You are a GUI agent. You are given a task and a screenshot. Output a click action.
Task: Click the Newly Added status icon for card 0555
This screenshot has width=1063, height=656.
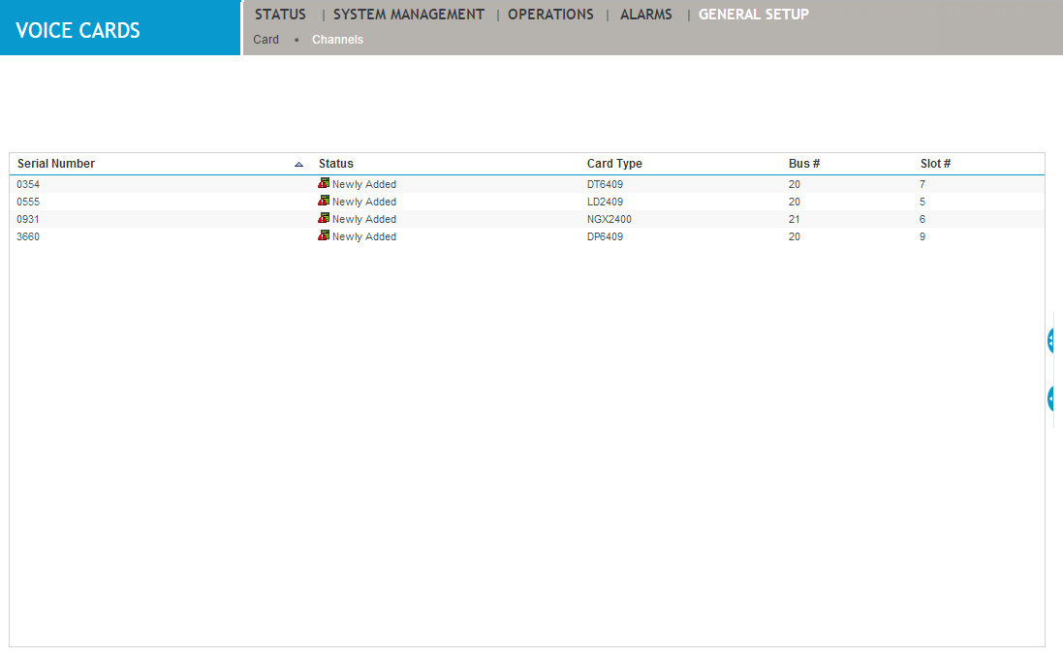[x=323, y=201]
